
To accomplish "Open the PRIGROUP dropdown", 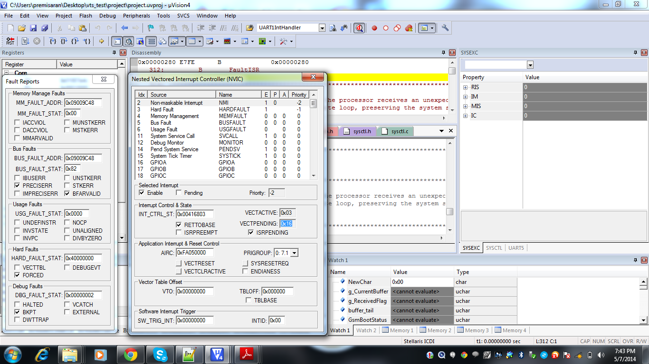I will pos(294,253).
